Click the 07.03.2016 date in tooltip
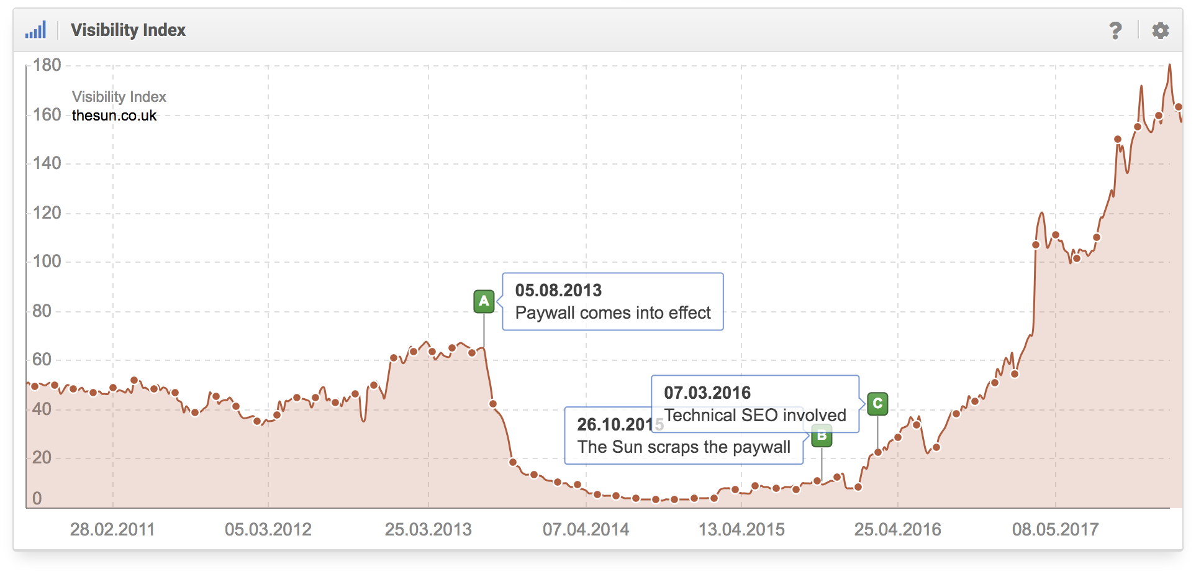 (707, 393)
